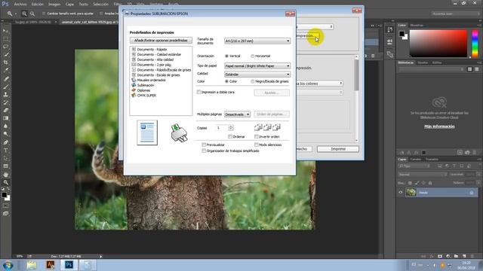Switch to Canales tab in layers panel
Image resolution: width=483 pixels, height=271 pixels.
coord(416,160)
